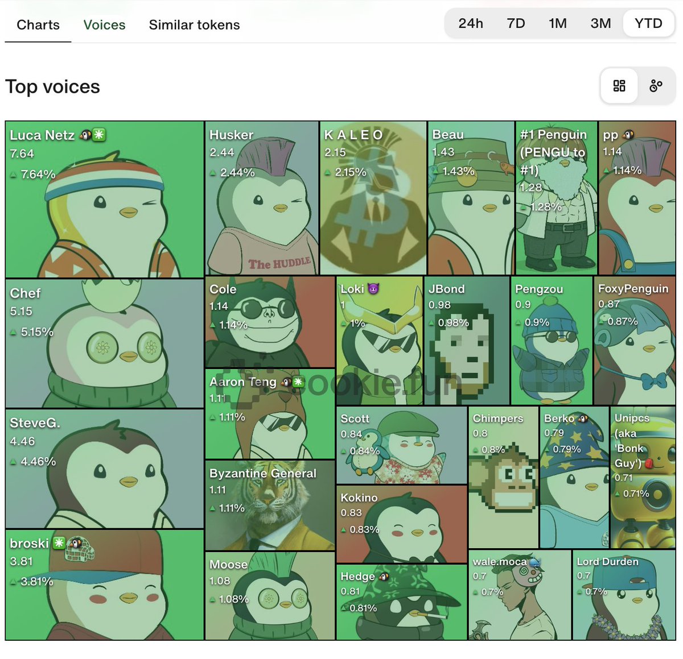683x659 pixels.
Task: Open Aaron Teng voice tile
Action: pos(270,414)
